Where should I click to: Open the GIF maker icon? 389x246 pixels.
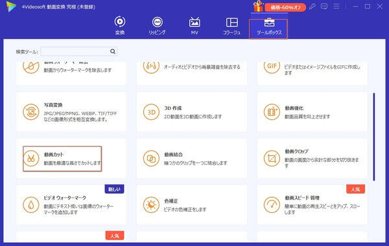tap(272, 67)
